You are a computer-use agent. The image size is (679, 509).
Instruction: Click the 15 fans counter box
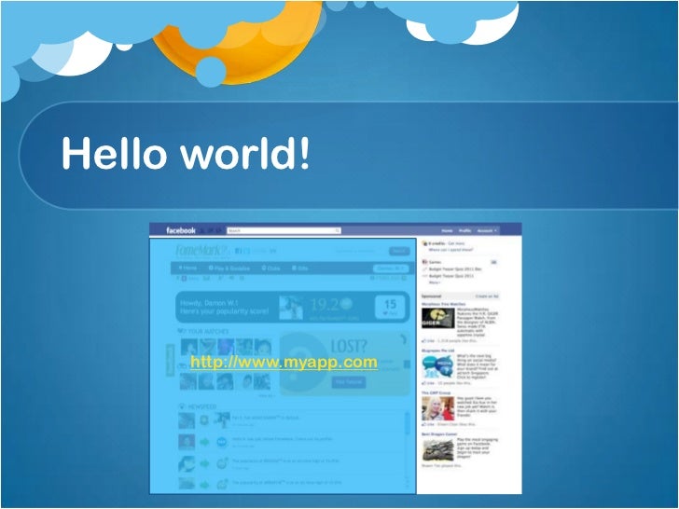[390, 307]
